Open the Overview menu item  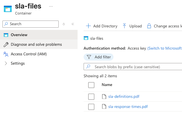click(19, 35)
